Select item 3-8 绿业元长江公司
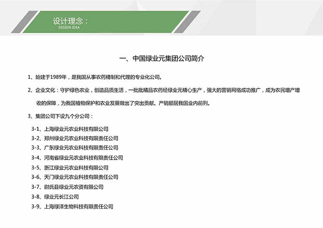The height and width of the screenshot is (228, 323). [x=55, y=197]
